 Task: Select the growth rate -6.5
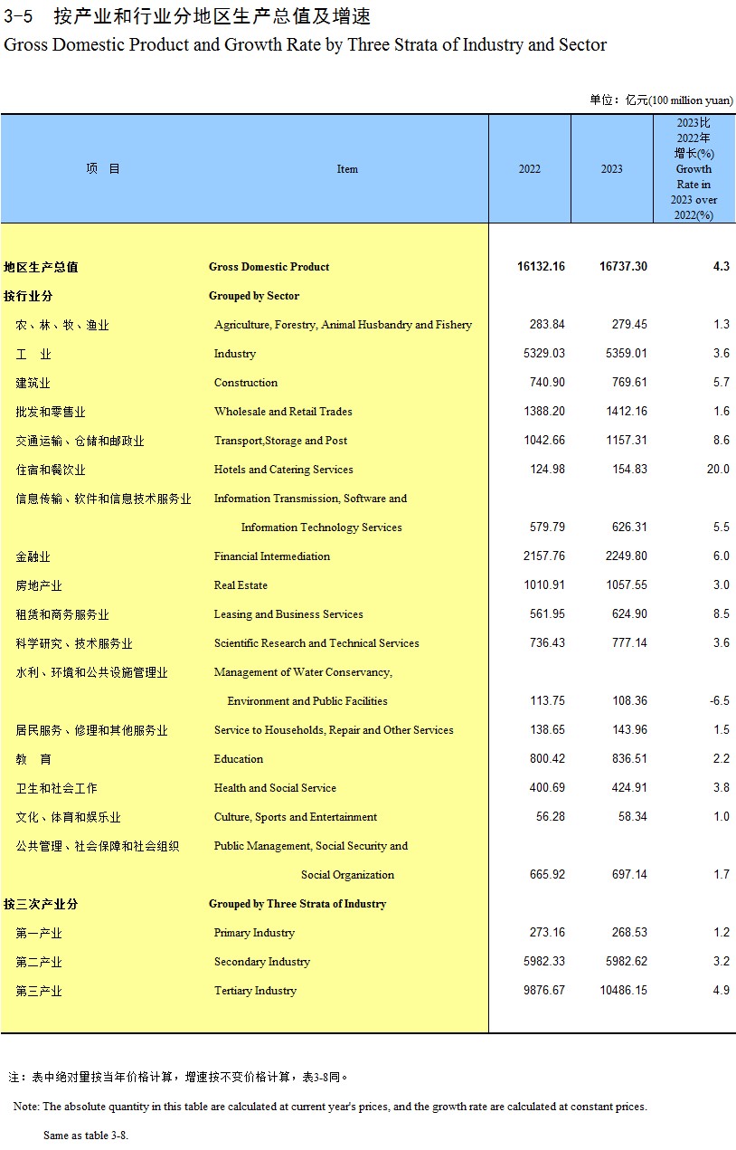[720, 701]
